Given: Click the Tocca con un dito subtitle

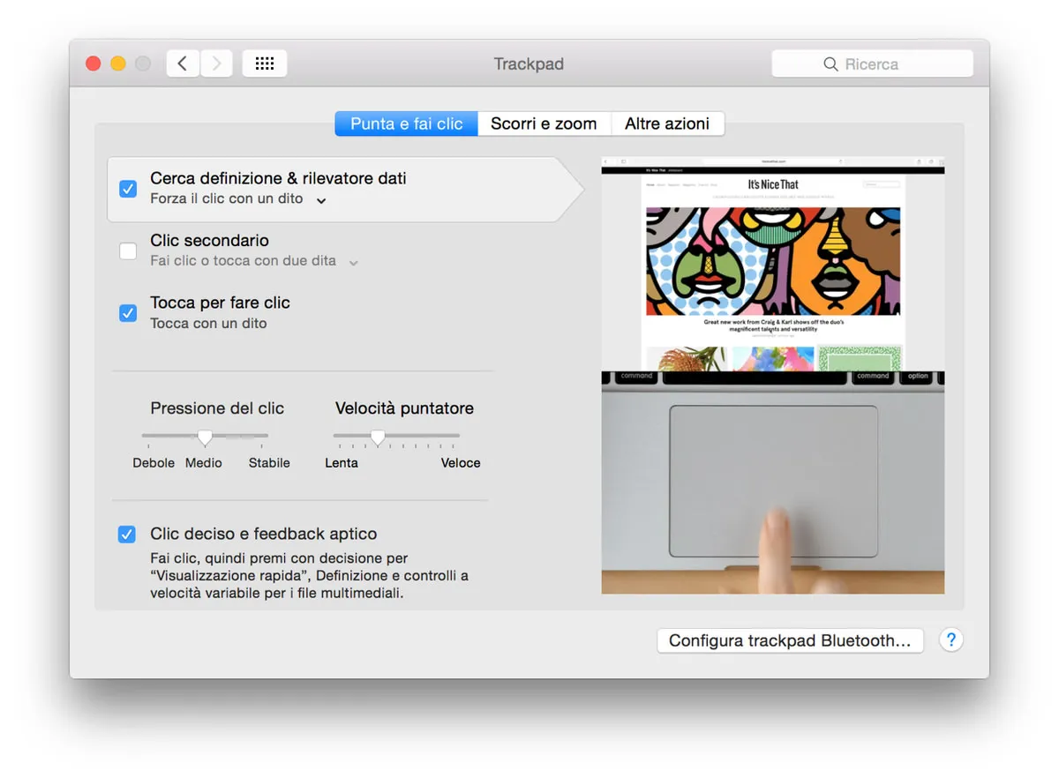Looking at the screenshot, I should [x=208, y=324].
